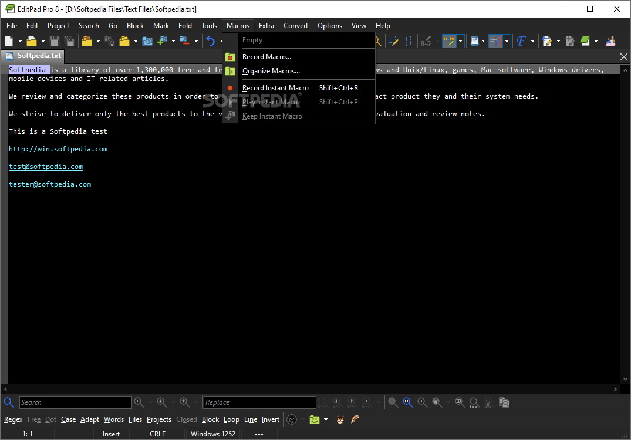Click the Find Previous magnifier with up arrow
The image size is (631, 440).
tap(185, 402)
